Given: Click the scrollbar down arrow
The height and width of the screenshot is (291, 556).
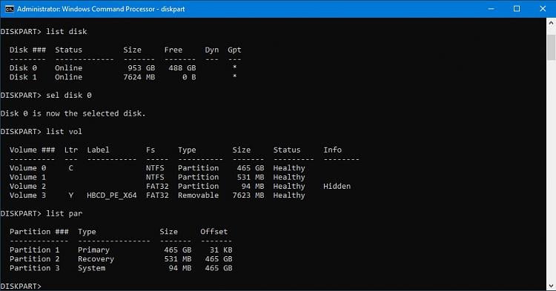Looking at the screenshot, I should pyautogui.click(x=551, y=285).
